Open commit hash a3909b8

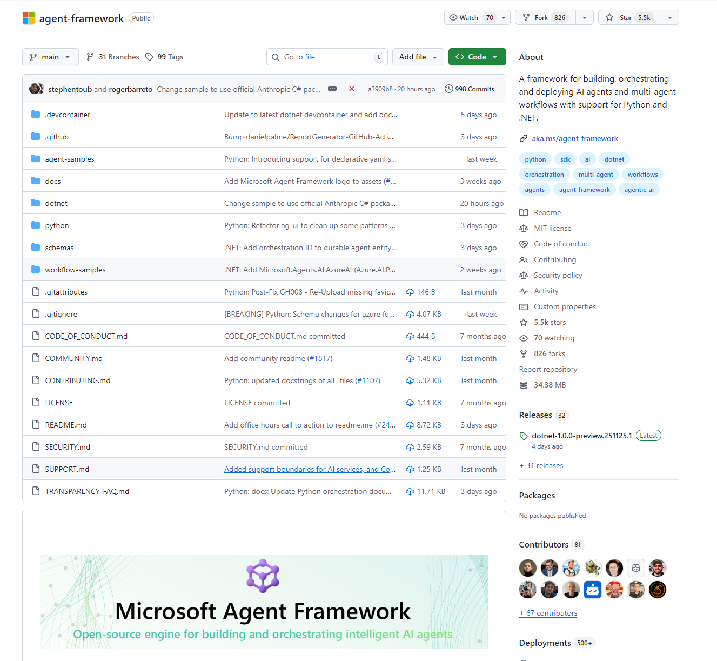pyautogui.click(x=380, y=89)
